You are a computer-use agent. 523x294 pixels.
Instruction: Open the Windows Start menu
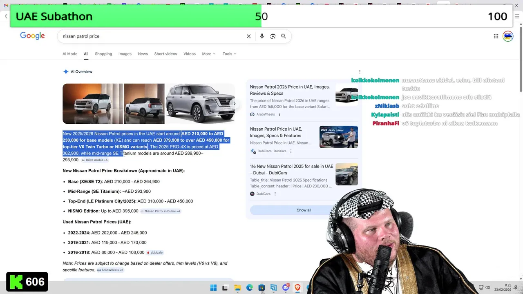213,288
